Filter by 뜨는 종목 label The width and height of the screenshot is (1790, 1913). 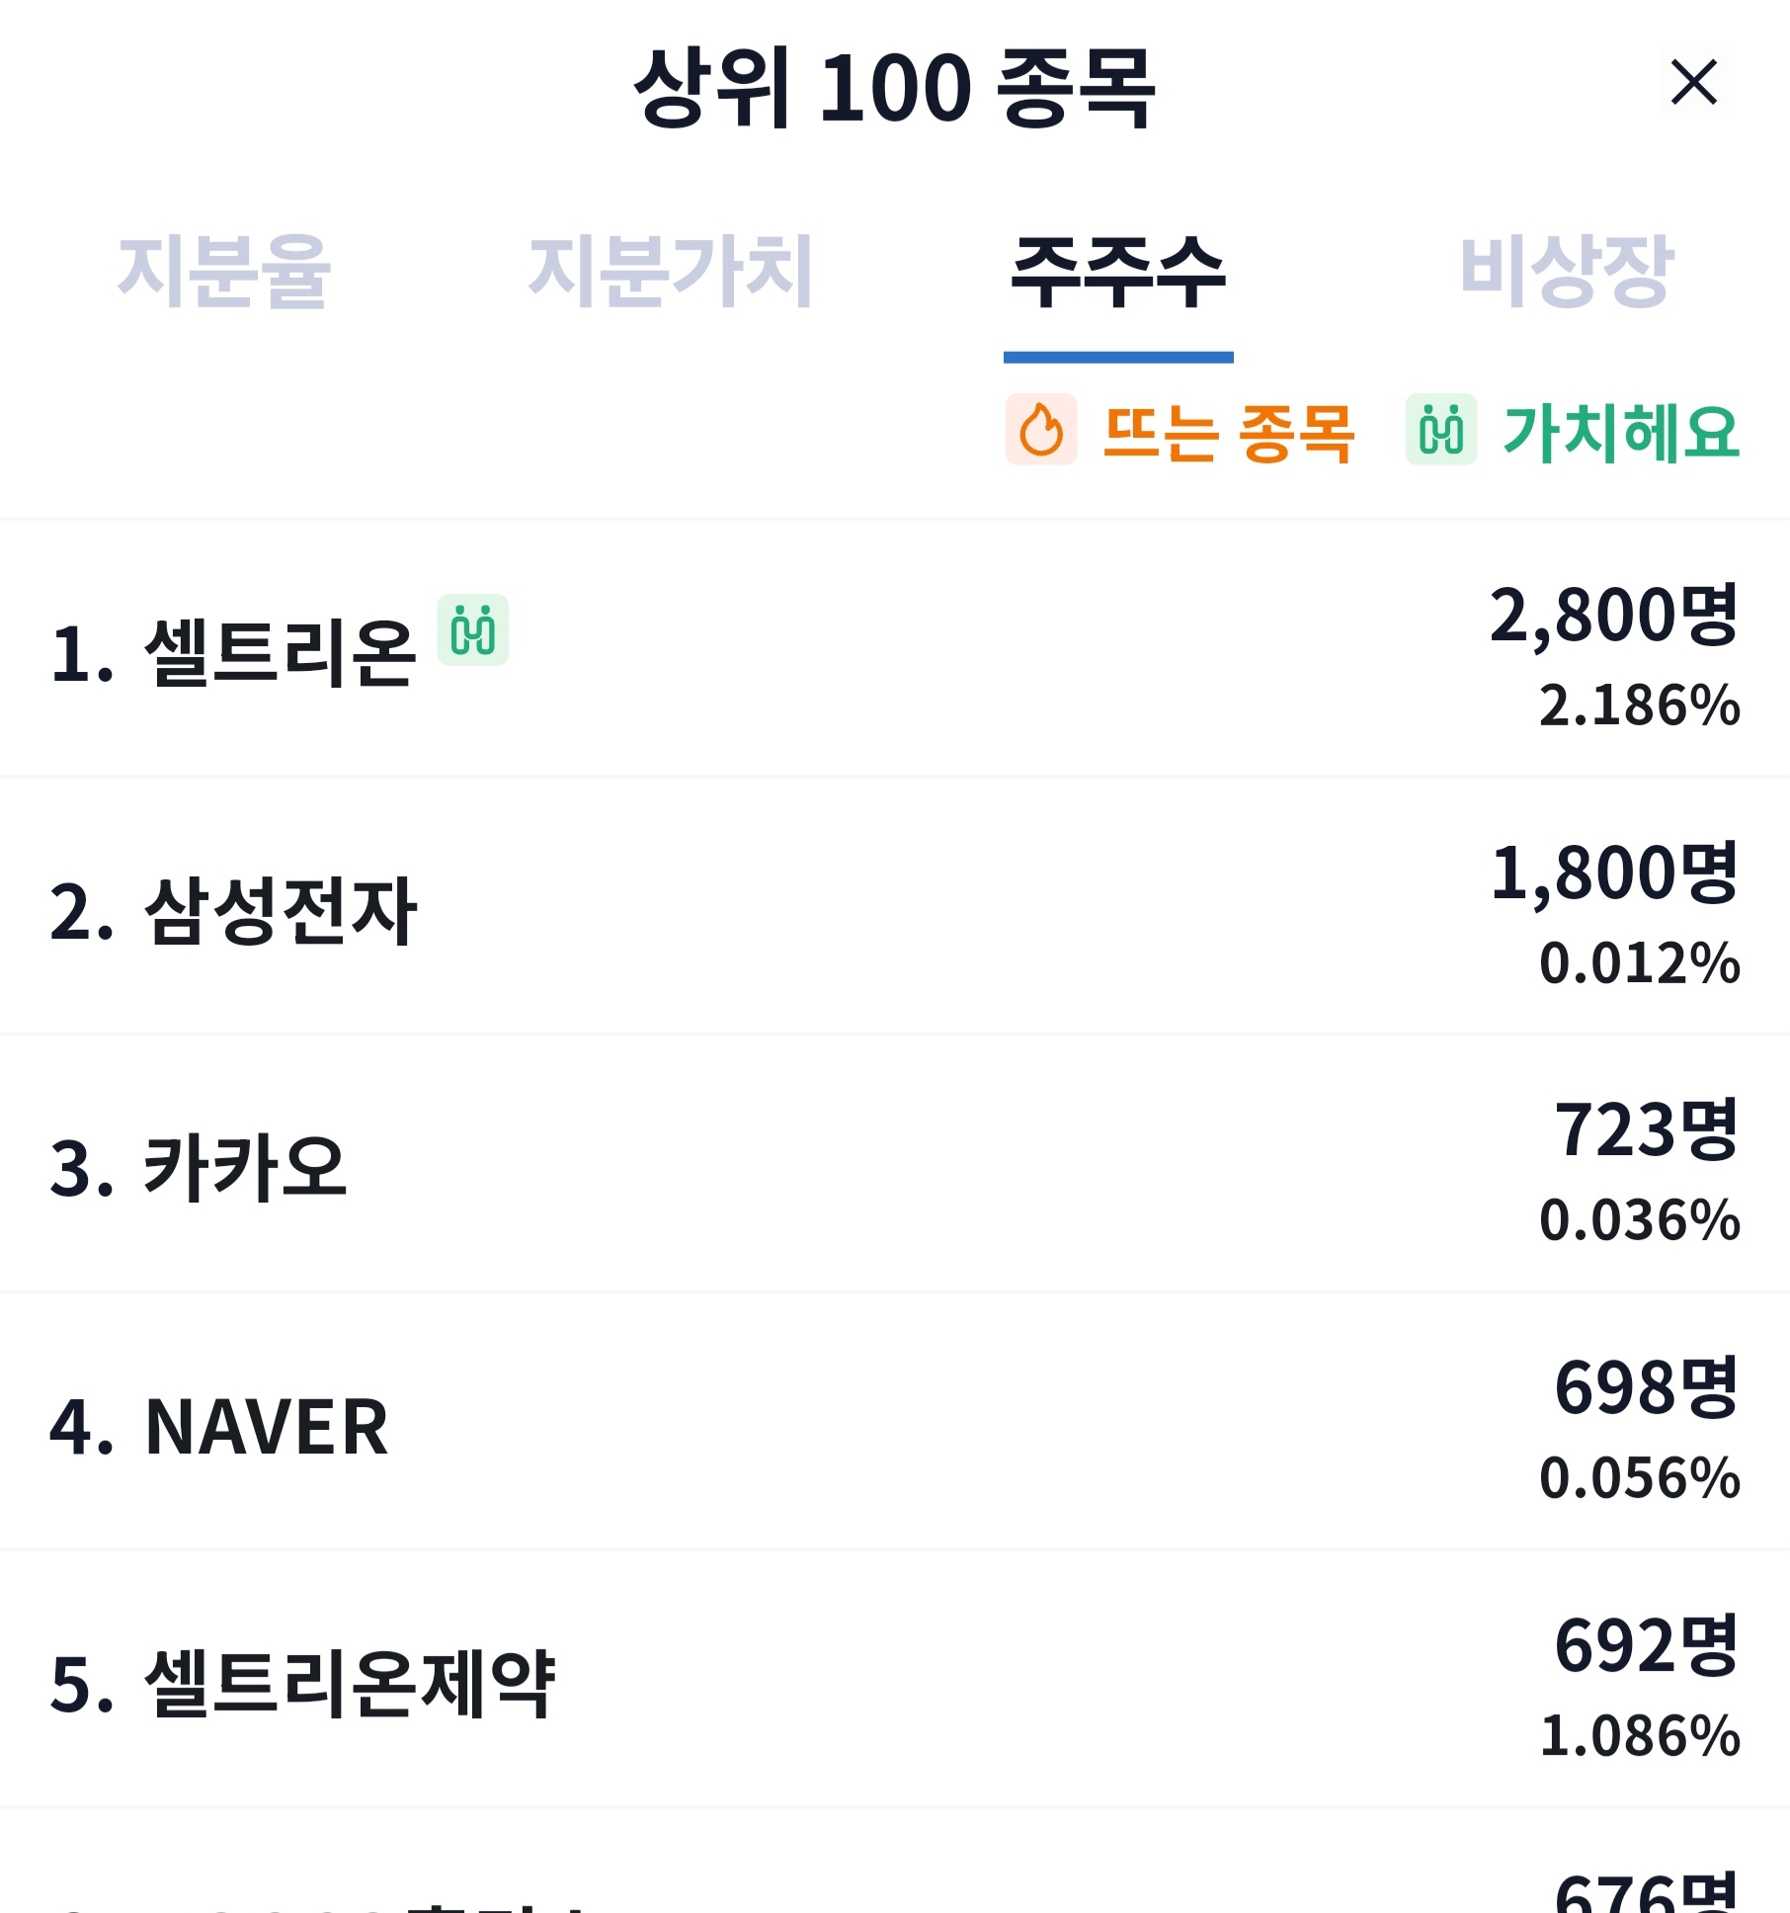coord(1228,432)
